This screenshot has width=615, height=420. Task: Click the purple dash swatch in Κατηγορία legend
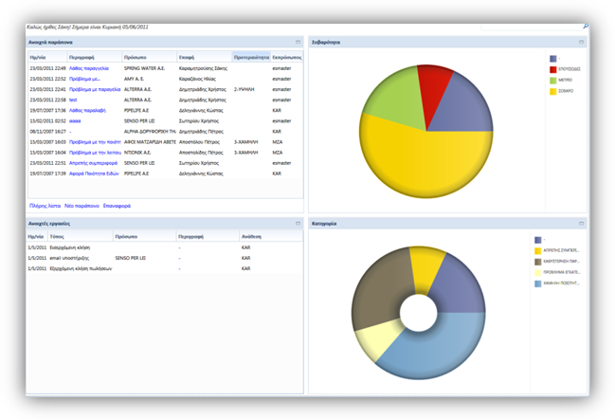(x=537, y=240)
